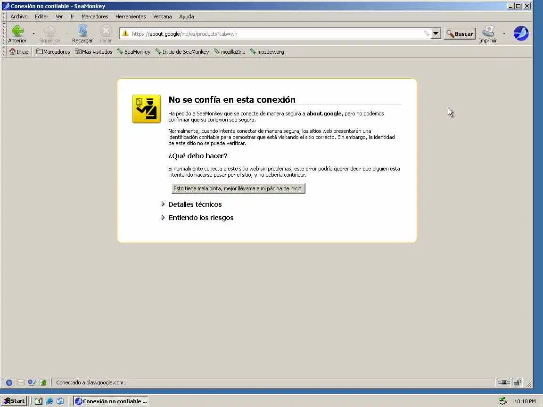Open Composer from the status bar icon
543x407 pixels.
tap(32, 383)
